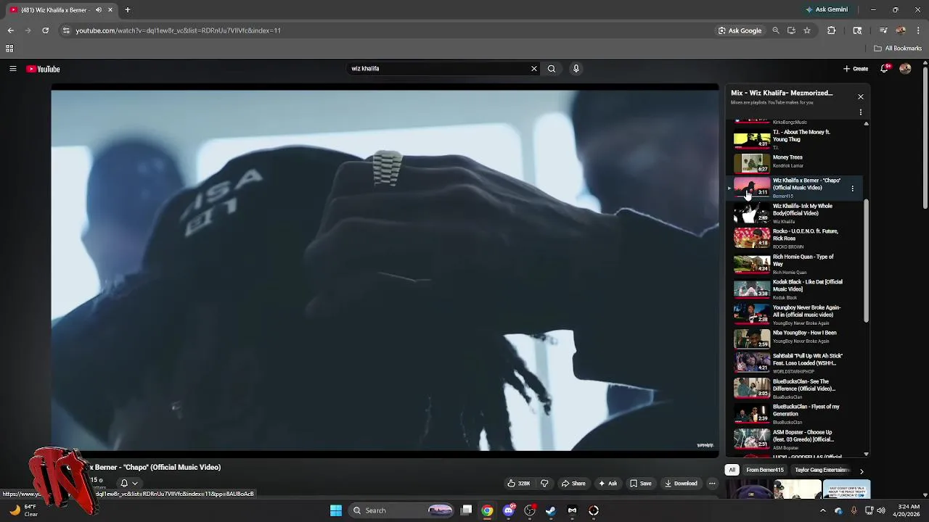Toggle the subscription notification bell dropdown

(x=128, y=484)
